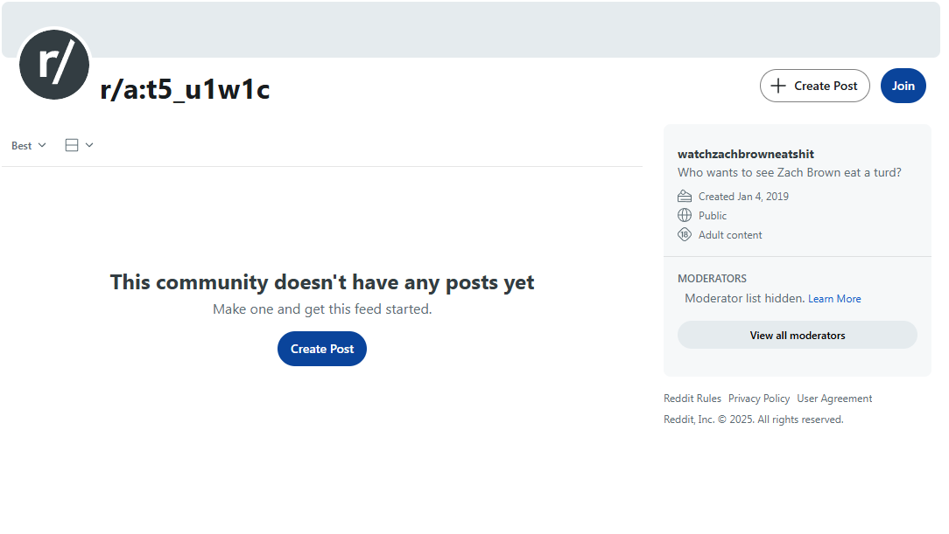Open the User Agreement link
The height and width of the screenshot is (534, 949).
(834, 398)
